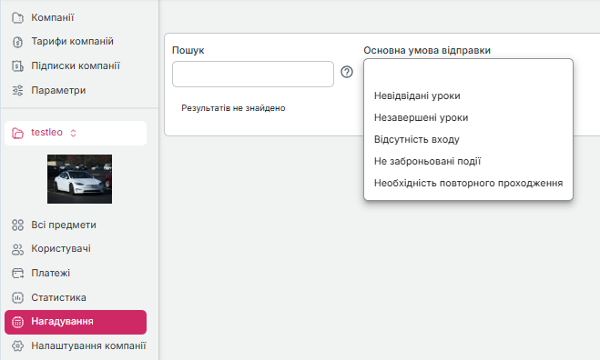Screen dimensions: 600x360
Task: Open the testleo company selector
Action: coord(76,133)
